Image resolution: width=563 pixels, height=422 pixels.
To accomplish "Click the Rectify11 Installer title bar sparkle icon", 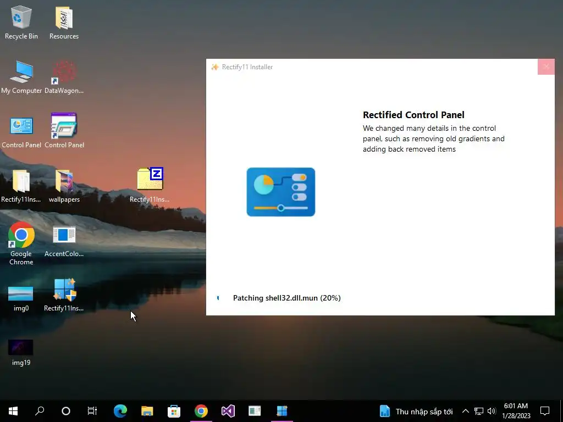I will [215, 67].
